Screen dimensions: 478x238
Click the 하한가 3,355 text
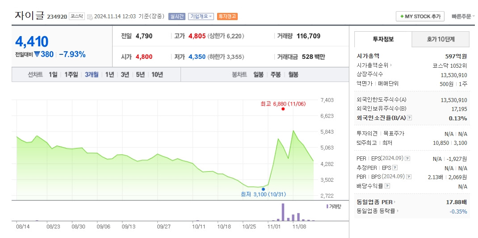point(226,57)
